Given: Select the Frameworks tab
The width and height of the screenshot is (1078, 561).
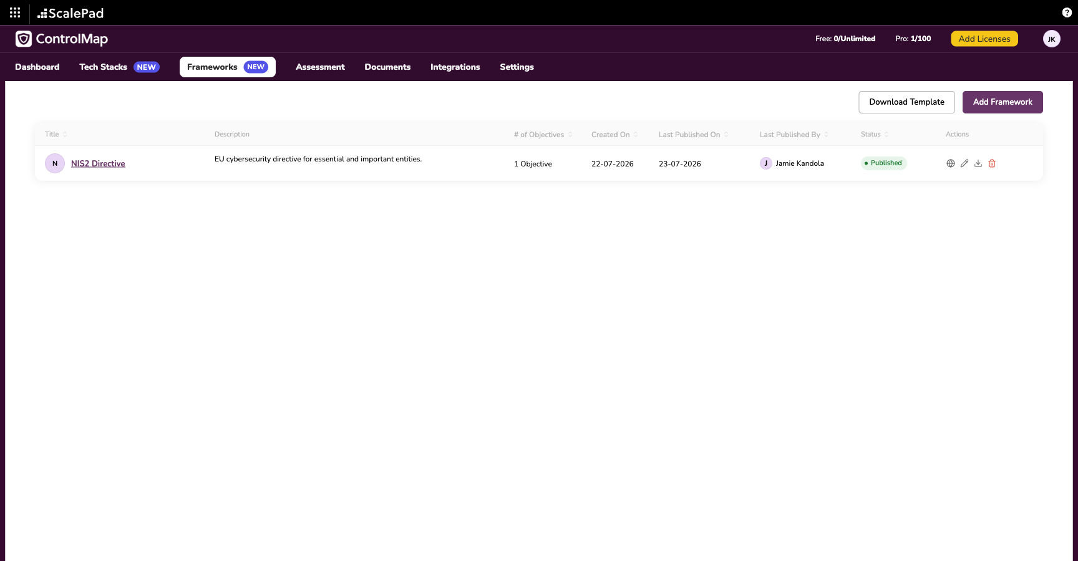Looking at the screenshot, I should (228, 67).
